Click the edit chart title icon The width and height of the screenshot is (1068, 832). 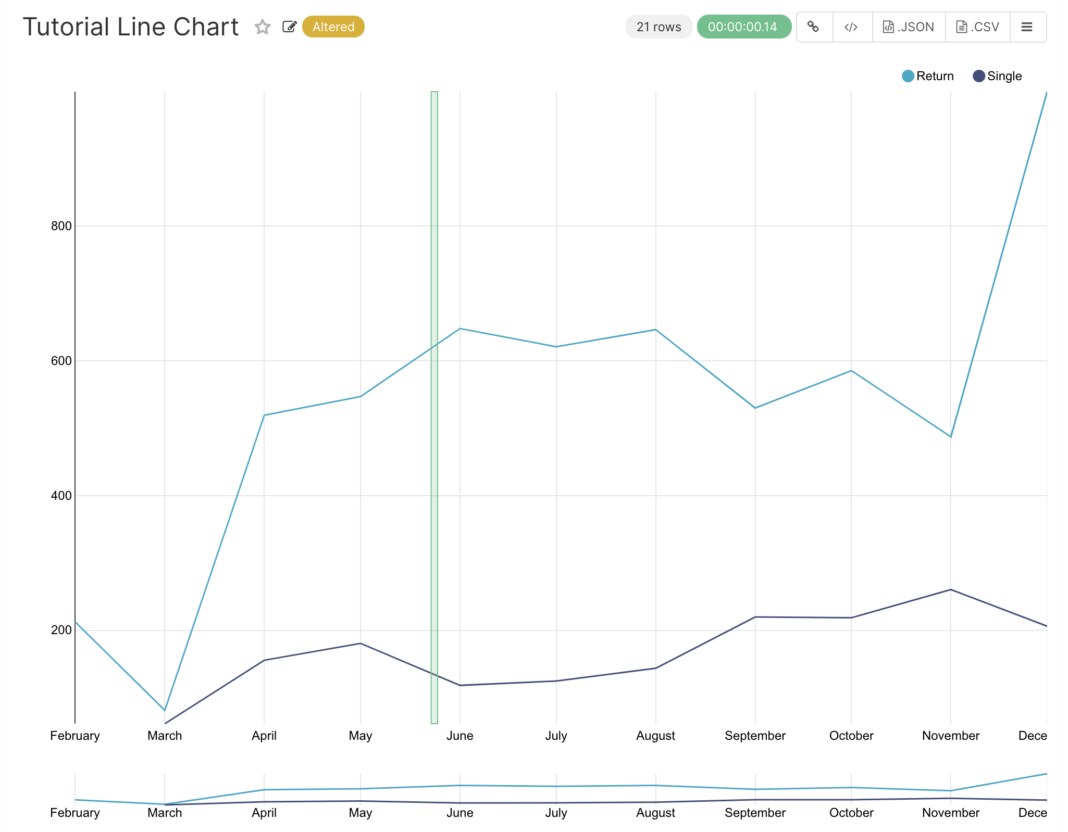289,27
